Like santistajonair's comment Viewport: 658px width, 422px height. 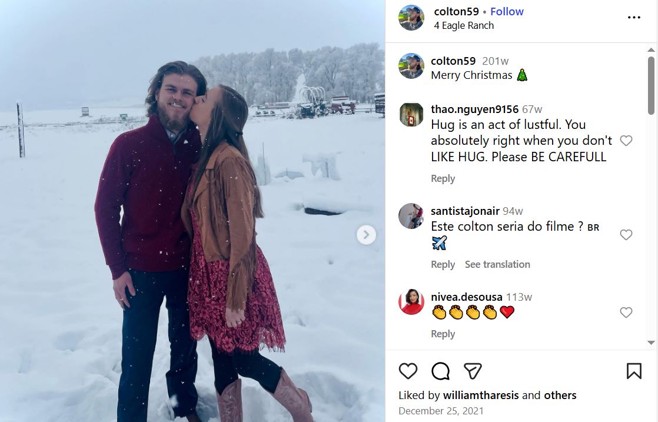626,235
